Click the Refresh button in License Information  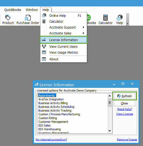125,96
